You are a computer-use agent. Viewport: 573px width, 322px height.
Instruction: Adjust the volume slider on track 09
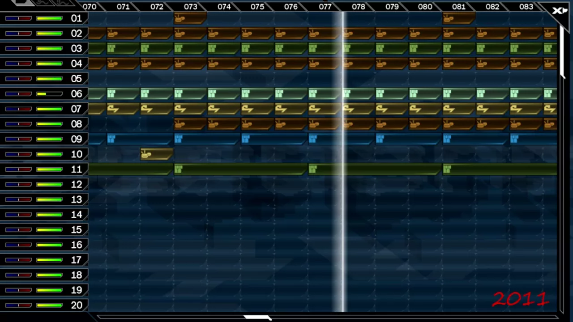[x=49, y=139]
